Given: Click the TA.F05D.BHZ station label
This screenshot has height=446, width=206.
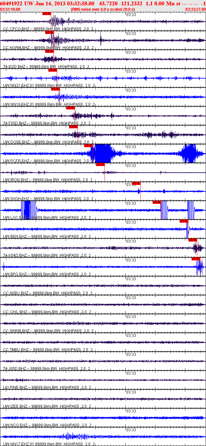Looking at the screenshot, I should pyautogui.click(x=15, y=123).
